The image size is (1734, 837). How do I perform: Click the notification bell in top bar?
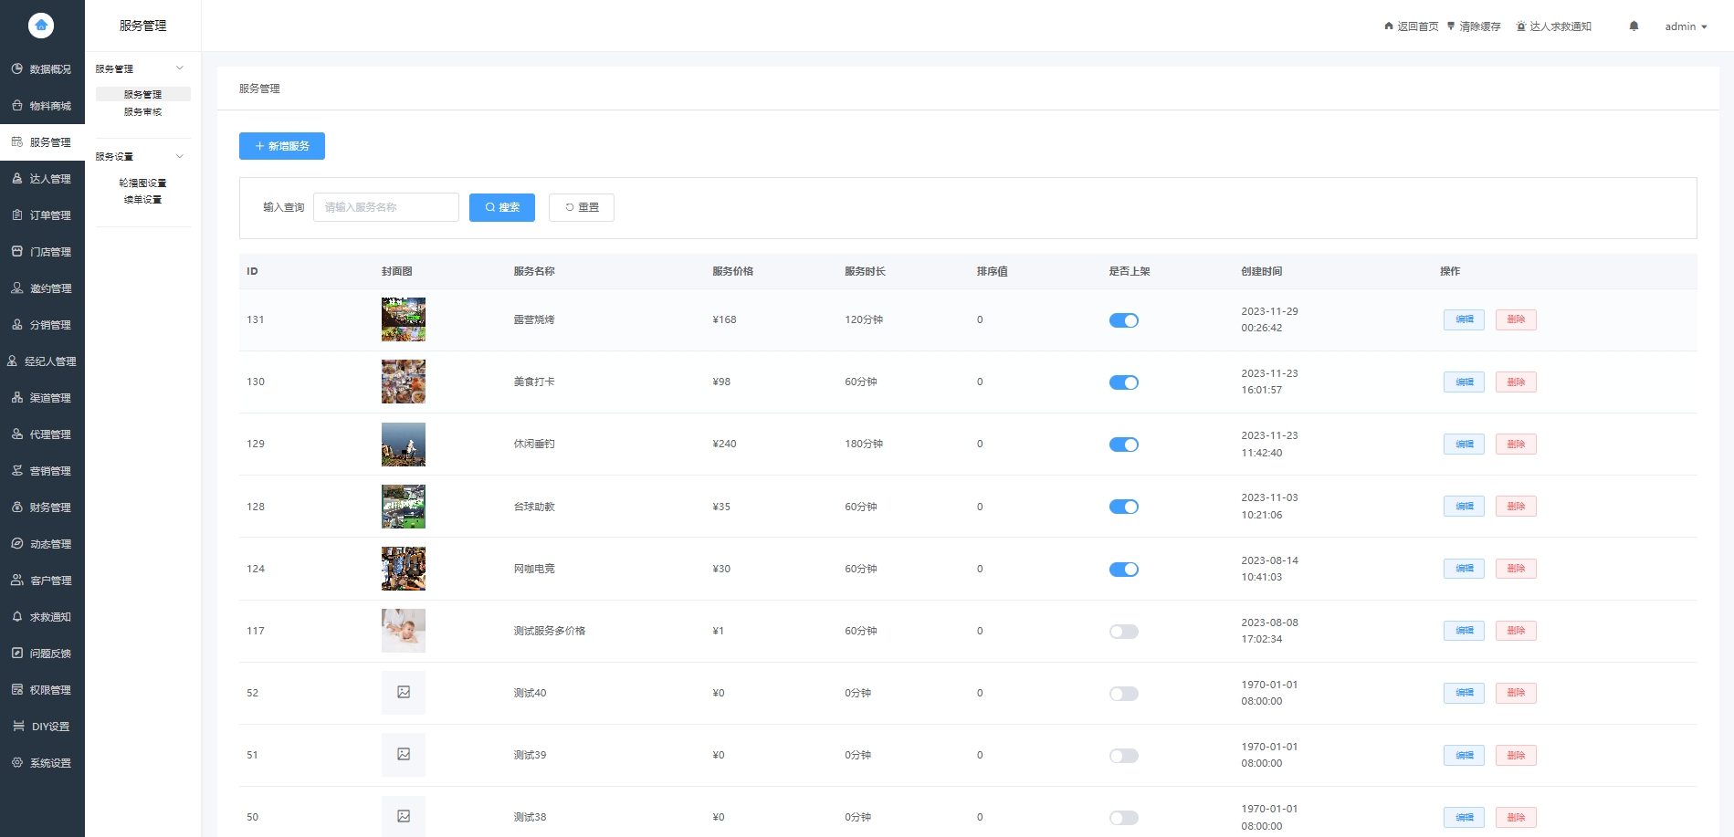(1634, 26)
